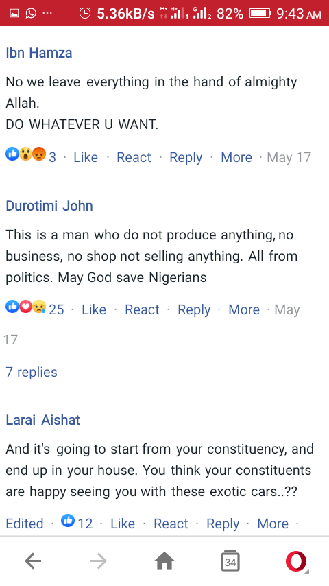View reaction icons on Durotimi John's comment
The image size is (329, 586).
pyautogui.click(x=25, y=307)
